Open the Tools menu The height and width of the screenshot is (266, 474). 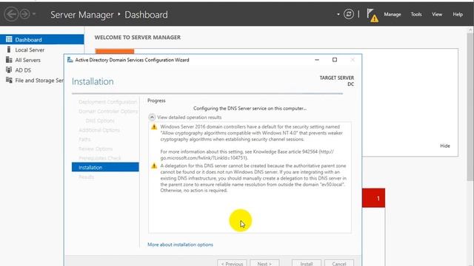click(x=416, y=14)
